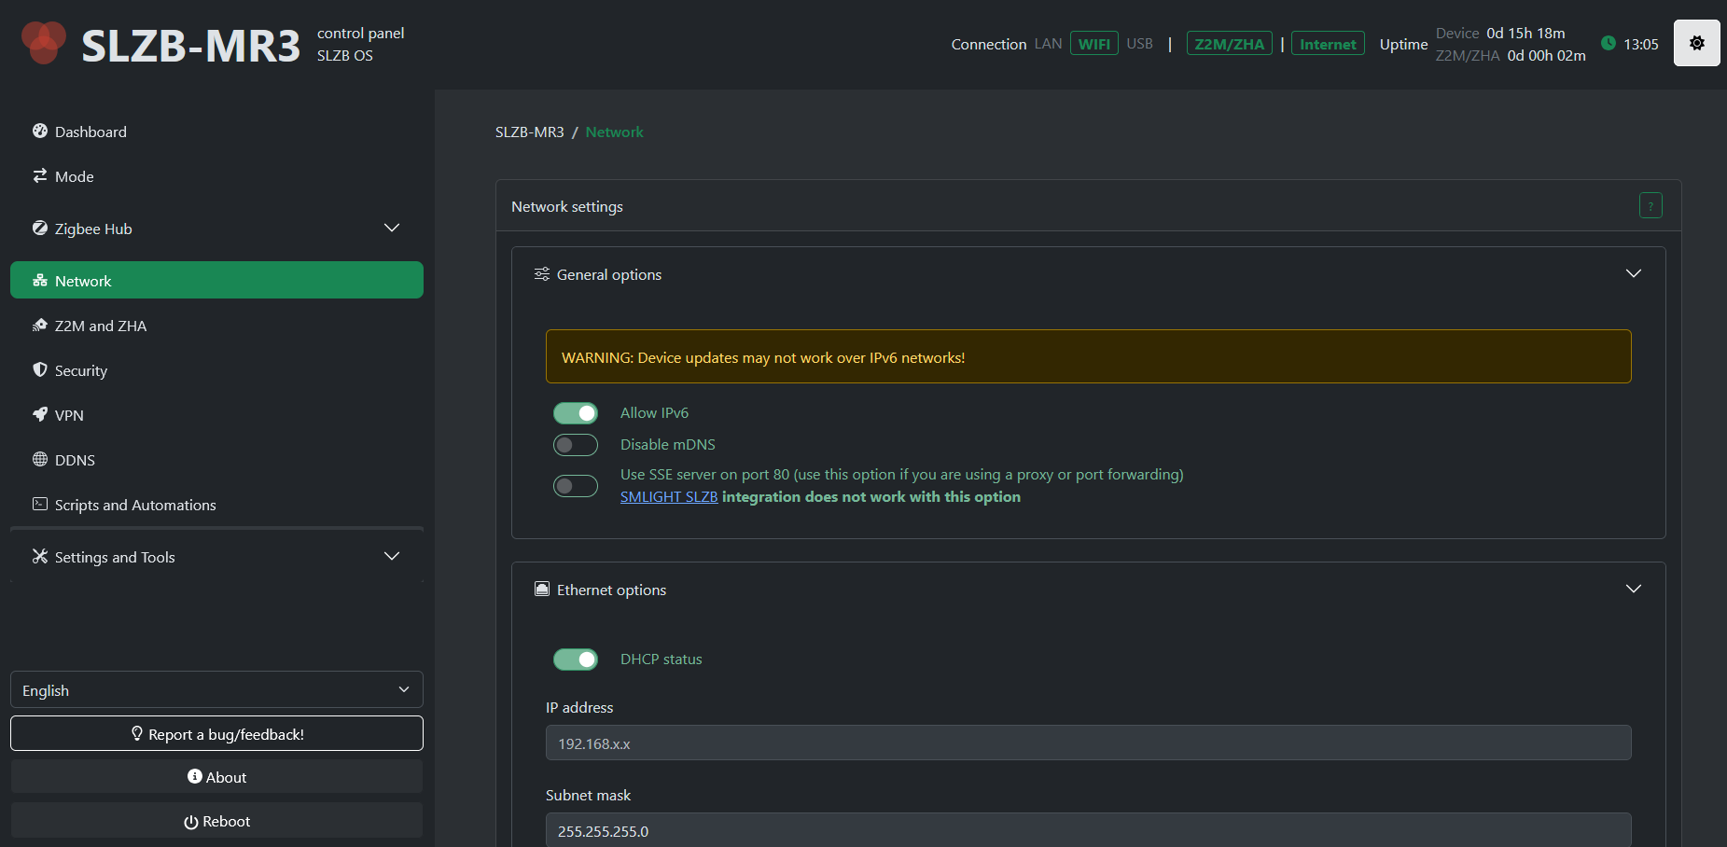Click the help question mark icon
1727x847 pixels.
coord(1650,205)
